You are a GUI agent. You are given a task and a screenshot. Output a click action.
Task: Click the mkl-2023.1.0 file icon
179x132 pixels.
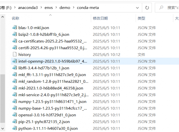pyautogui.click(x=15, y=88)
